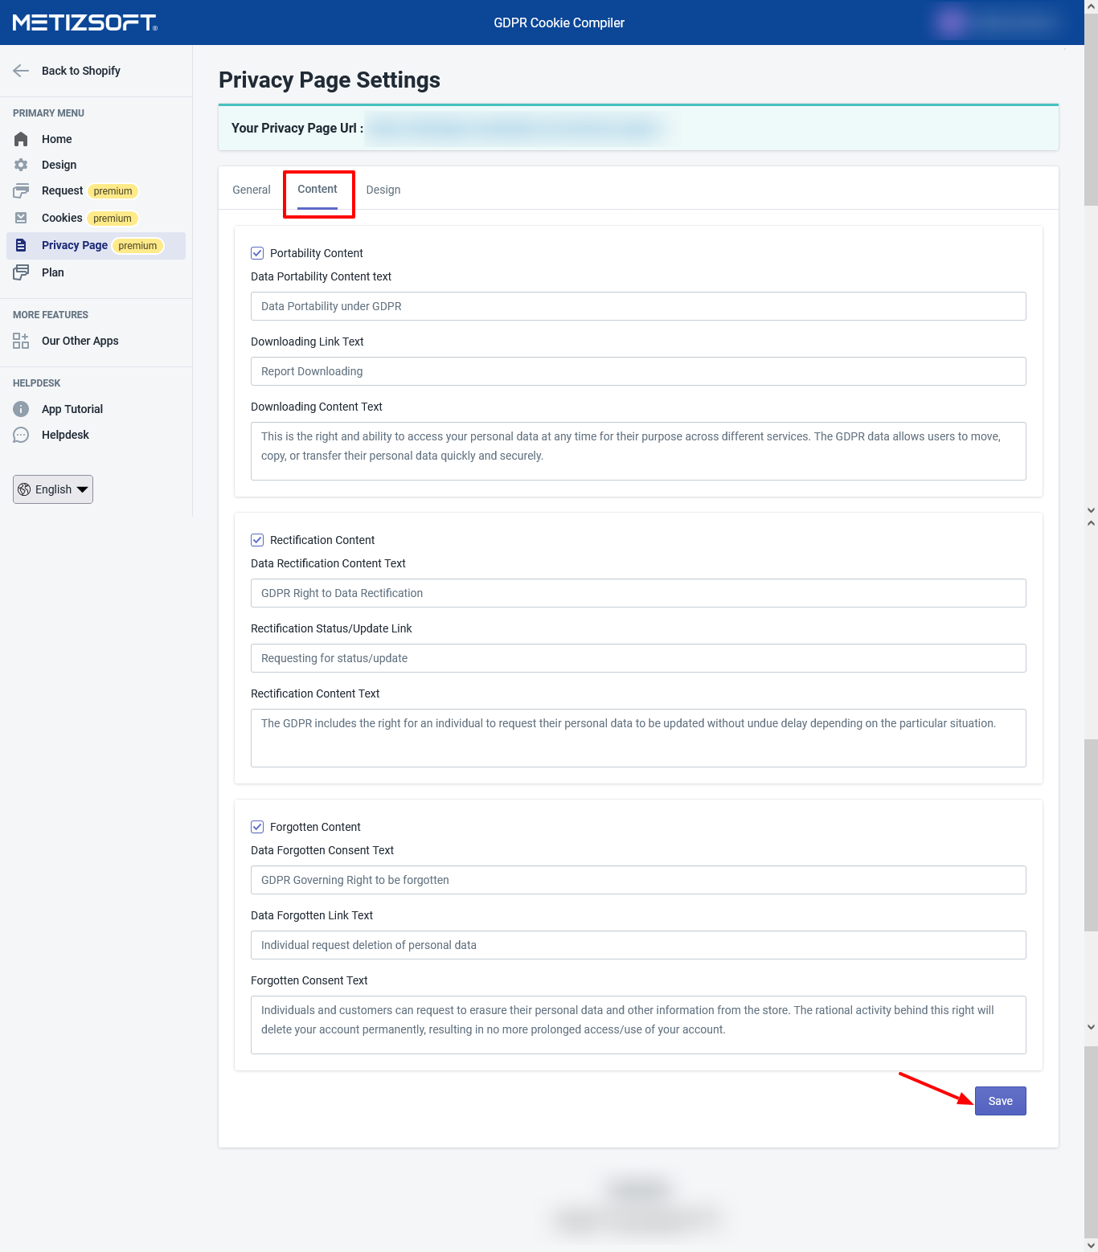Open the Design tab in settings
This screenshot has height=1252, width=1098.
click(383, 190)
